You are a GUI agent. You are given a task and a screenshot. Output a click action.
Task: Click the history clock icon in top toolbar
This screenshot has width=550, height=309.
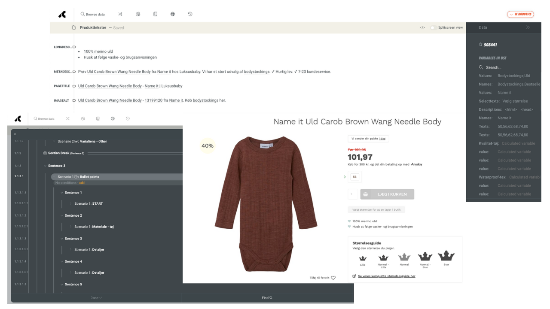pyautogui.click(x=190, y=14)
